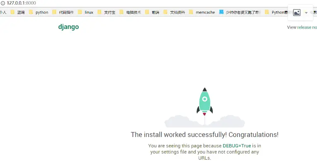The image size is (317, 161).
Task: Click "The install worked successfully! Congratulations!" heading
Action: (204, 135)
